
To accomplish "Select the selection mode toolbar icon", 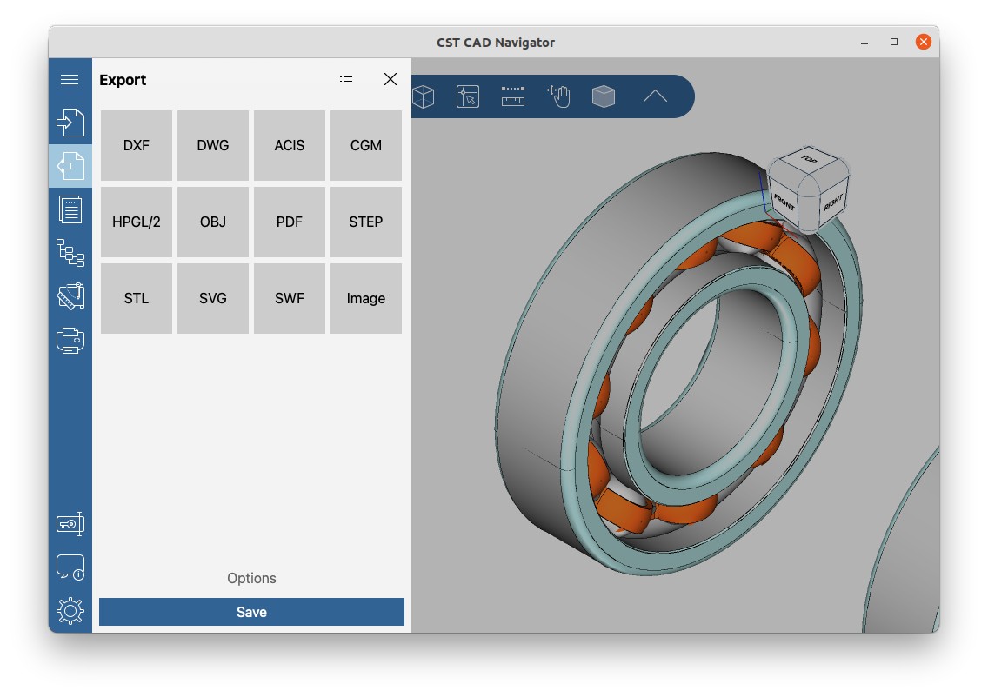I will point(468,96).
